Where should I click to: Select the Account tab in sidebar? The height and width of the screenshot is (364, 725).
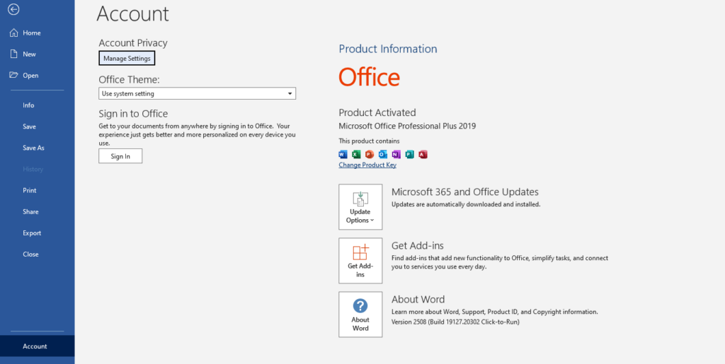(37, 346)
